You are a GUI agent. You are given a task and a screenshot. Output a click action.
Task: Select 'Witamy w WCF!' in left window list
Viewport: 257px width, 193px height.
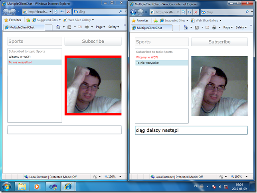(35, 57)
